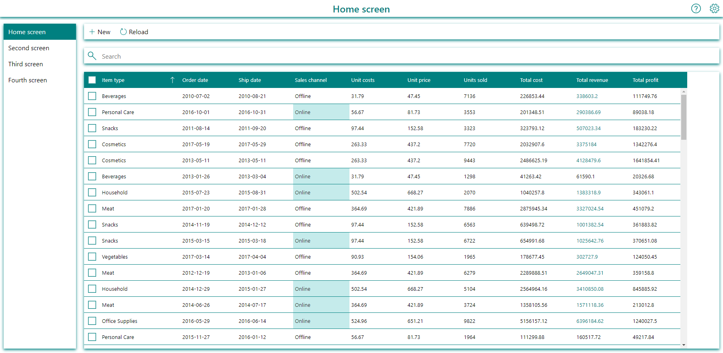Image resolution: width=723 pixels, height=353 pixels.
Task: Click the search magnifier icon
Action: tap(92, 56)
